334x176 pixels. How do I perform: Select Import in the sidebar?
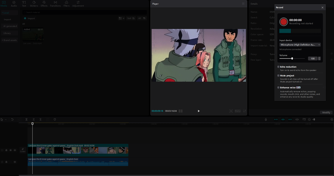pos(7,19)
